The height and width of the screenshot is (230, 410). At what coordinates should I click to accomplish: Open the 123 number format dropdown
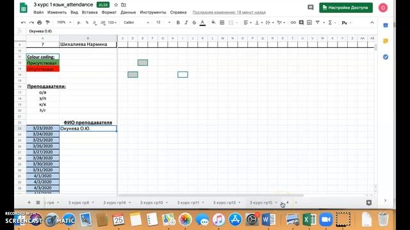tap(112, 23)
